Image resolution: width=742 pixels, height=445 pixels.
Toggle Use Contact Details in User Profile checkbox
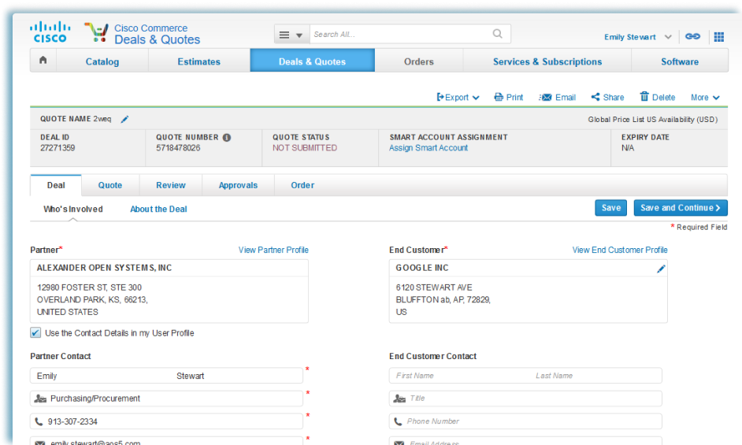tap(35, 333)
